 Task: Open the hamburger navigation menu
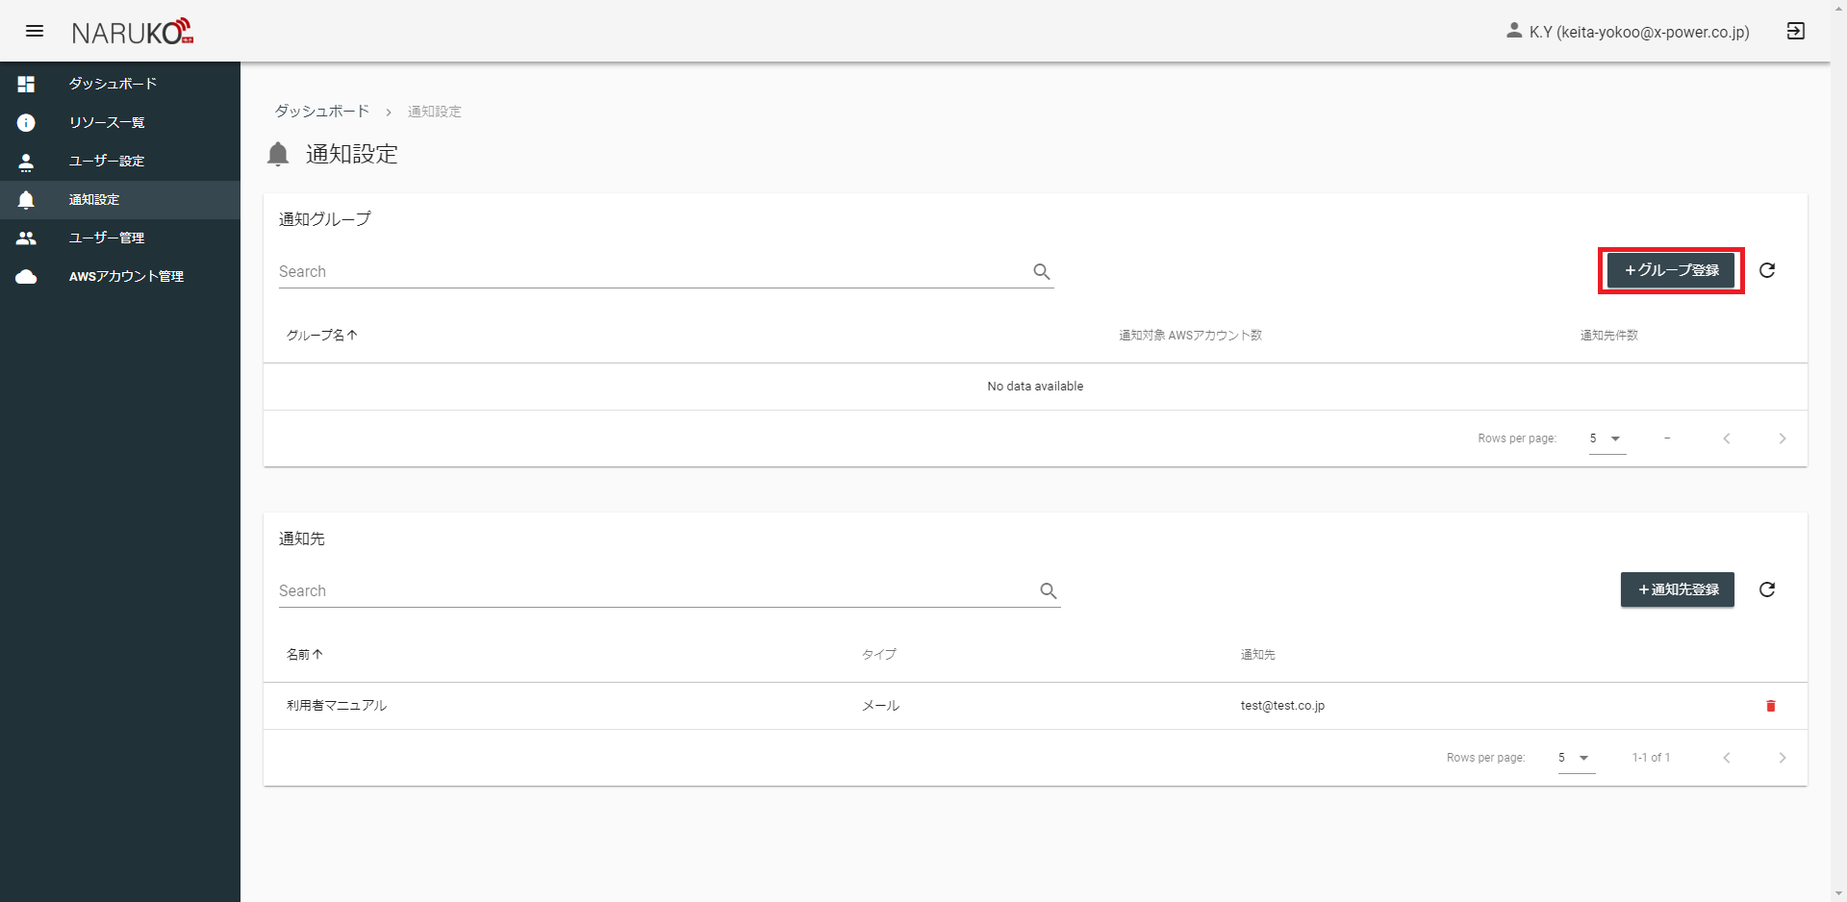click(x=35, y=31)
